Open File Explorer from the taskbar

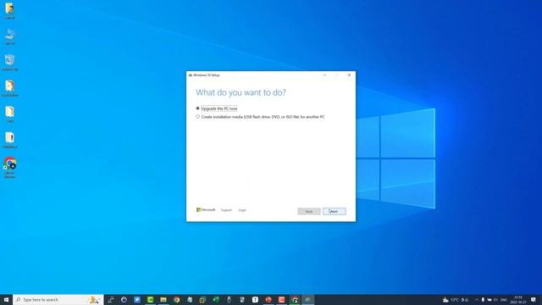point(163,299)
